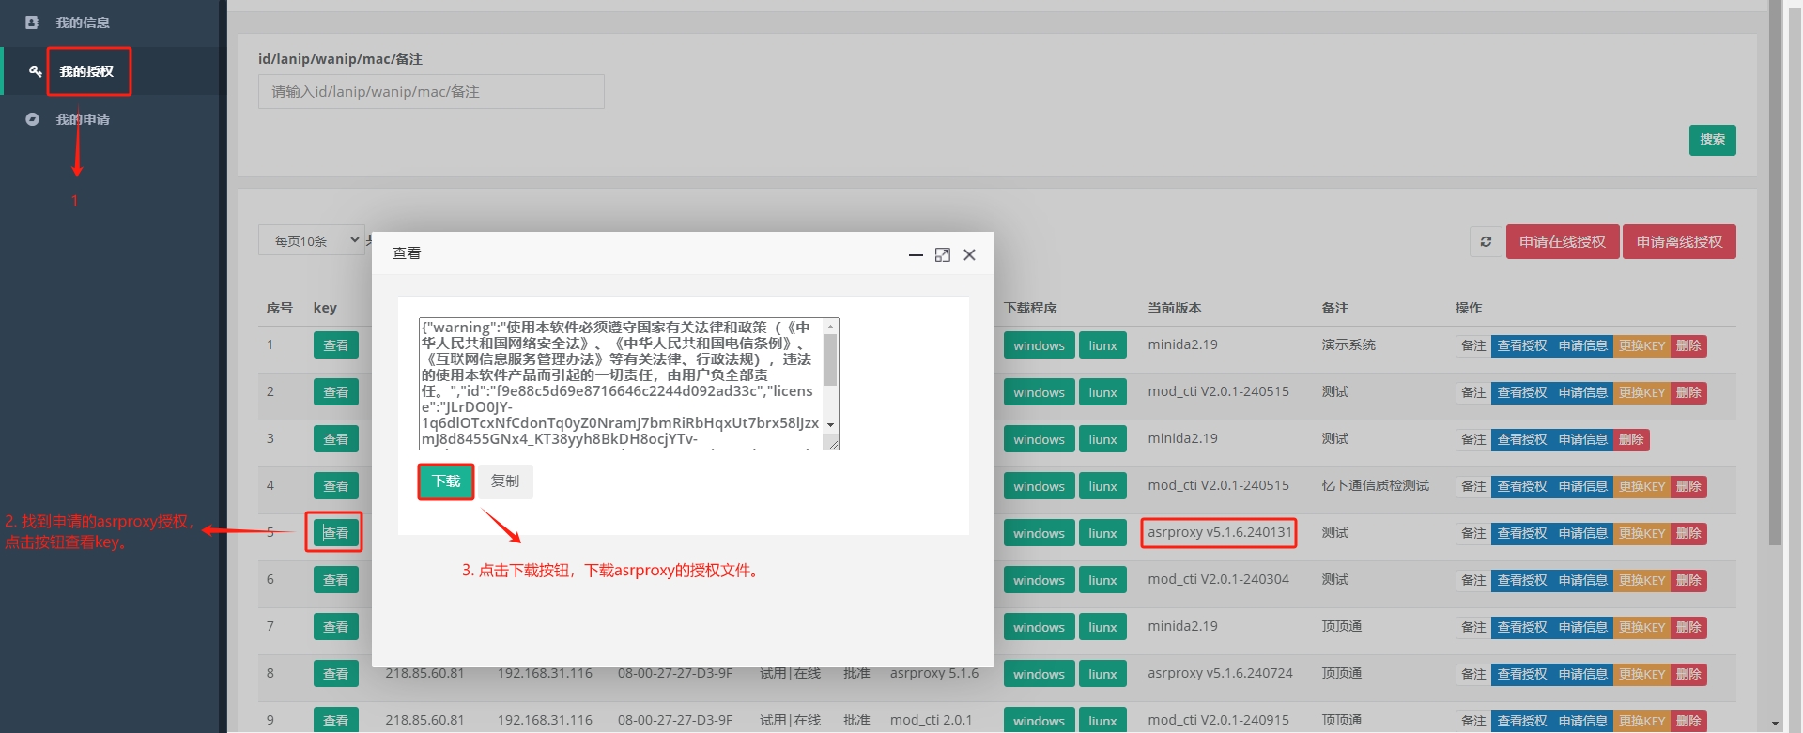The image size is (1803, 733).
Task: Minimize the 查看 dialog
Action: pyautogui.click(x=916, y=255)
